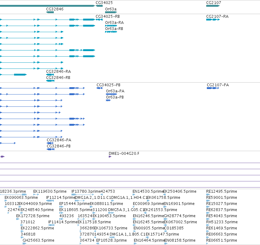Click the IP11414.5prime EST label
The width and height of the screenshot is (260, 245).
pyautogui.click(x=63, y=222)
